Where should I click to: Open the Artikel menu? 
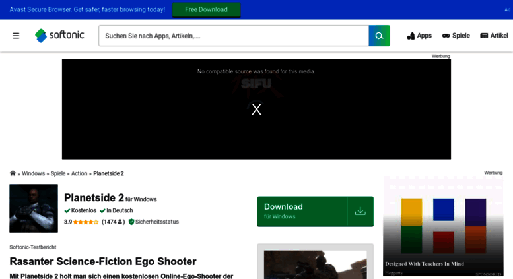coord(494,36)
